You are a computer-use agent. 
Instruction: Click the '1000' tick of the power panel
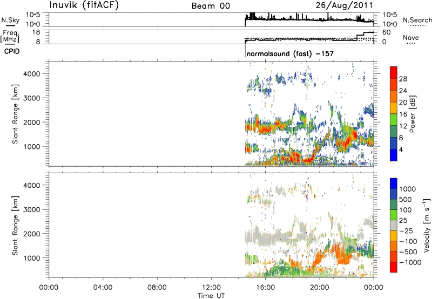(x=32, y=147)
